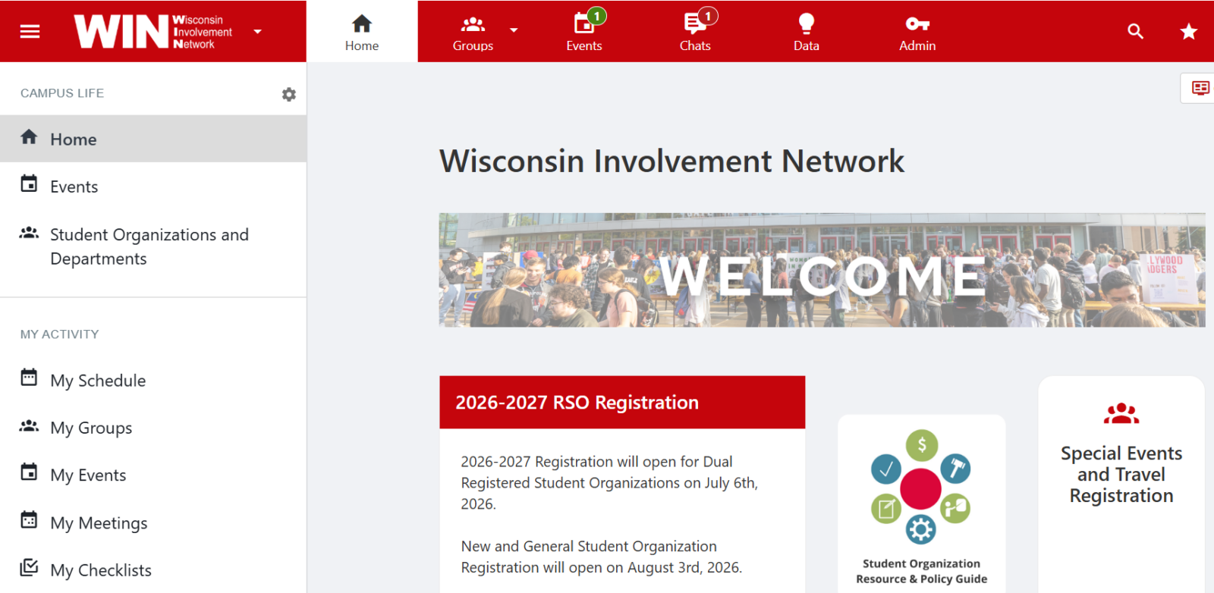1214x593 pixels.
Task: Open My Meetings in sidebar
Action: click(x=153, y=522)
